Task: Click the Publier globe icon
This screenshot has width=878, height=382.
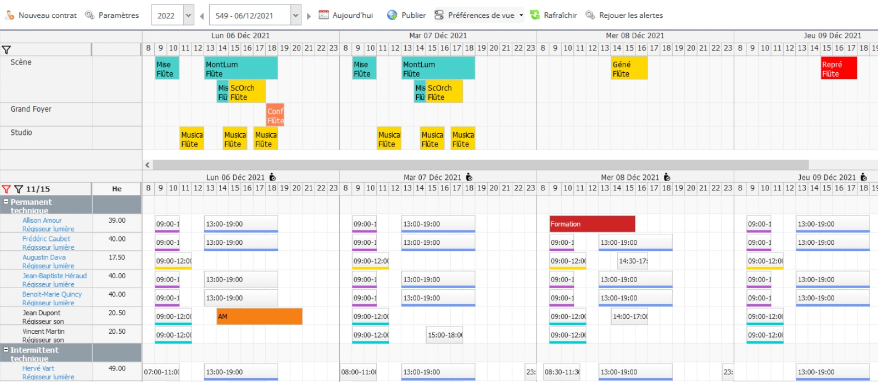Action: (x=392, y=15)
